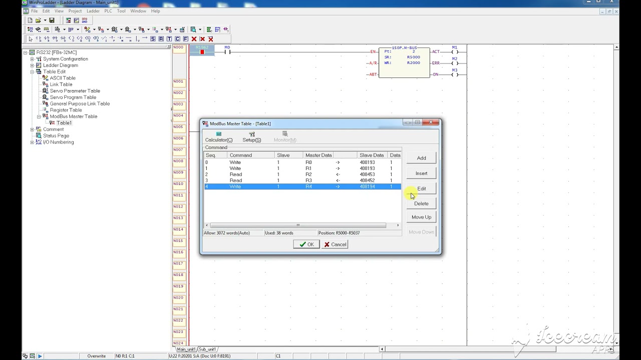Select the Seq. 0 Write R0 row
641x360 pixels.
point(302,162)
